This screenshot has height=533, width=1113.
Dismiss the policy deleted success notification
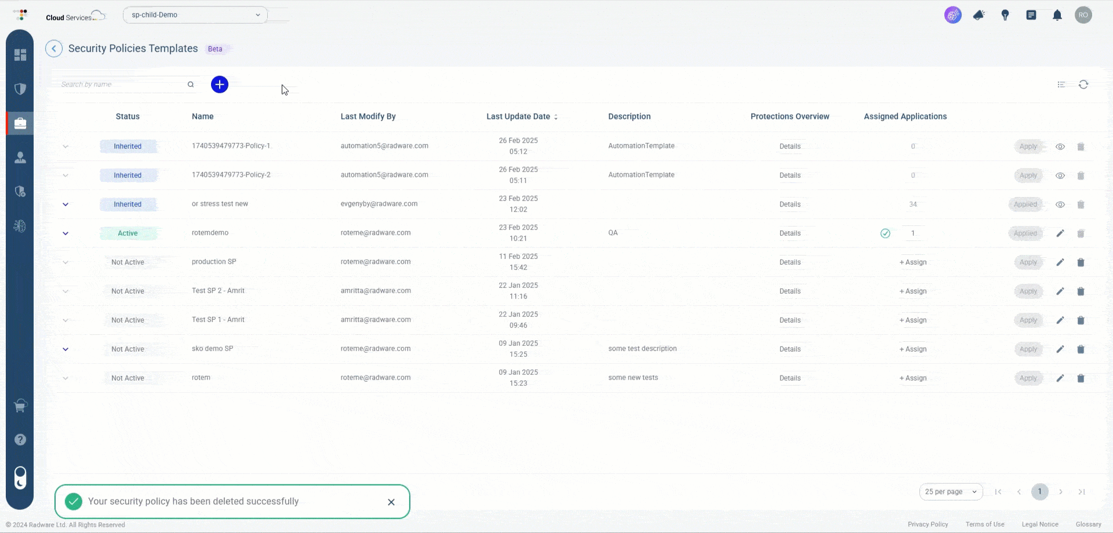[x=391, y=502]
